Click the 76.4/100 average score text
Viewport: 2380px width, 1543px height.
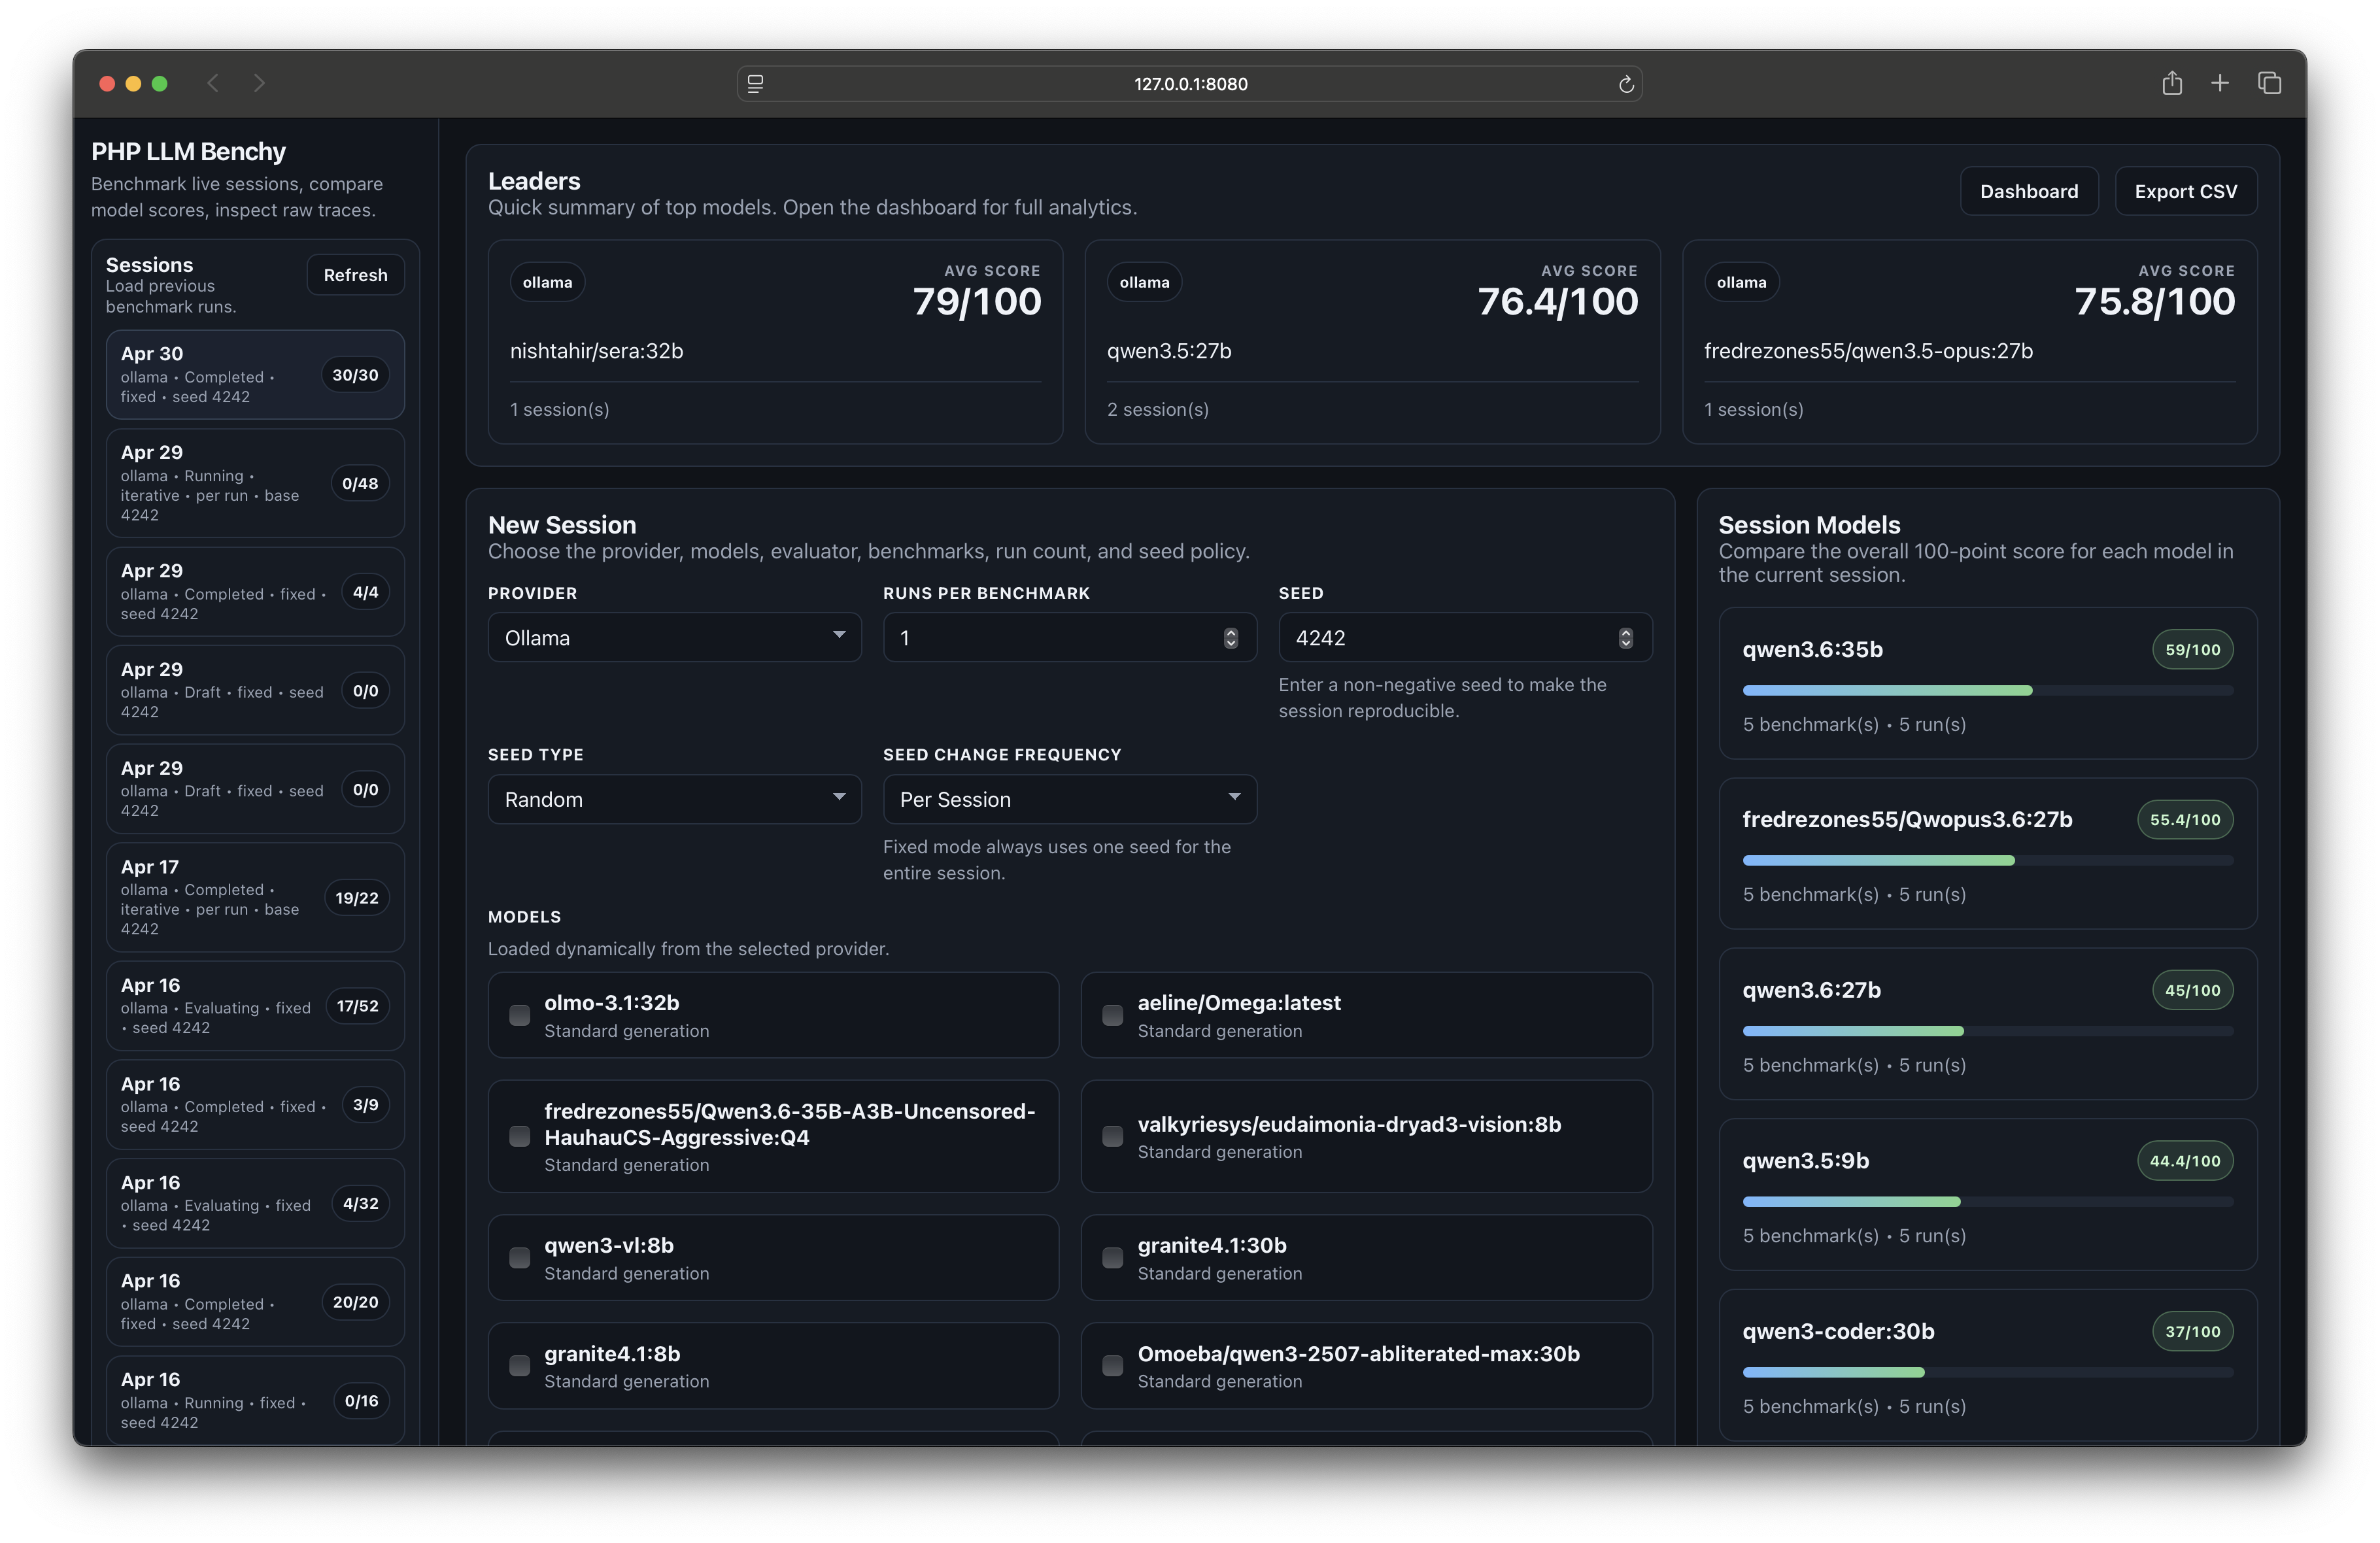tap(1558, 301)
